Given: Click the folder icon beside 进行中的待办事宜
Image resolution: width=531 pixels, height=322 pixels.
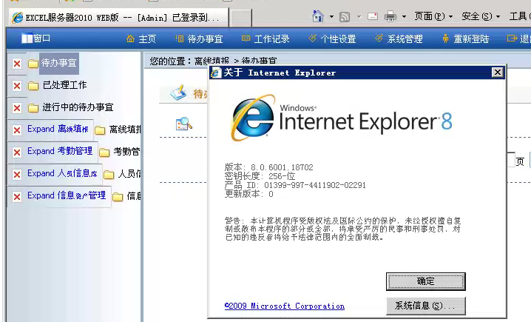Looking at the screenshot, I should coord(33,108).
